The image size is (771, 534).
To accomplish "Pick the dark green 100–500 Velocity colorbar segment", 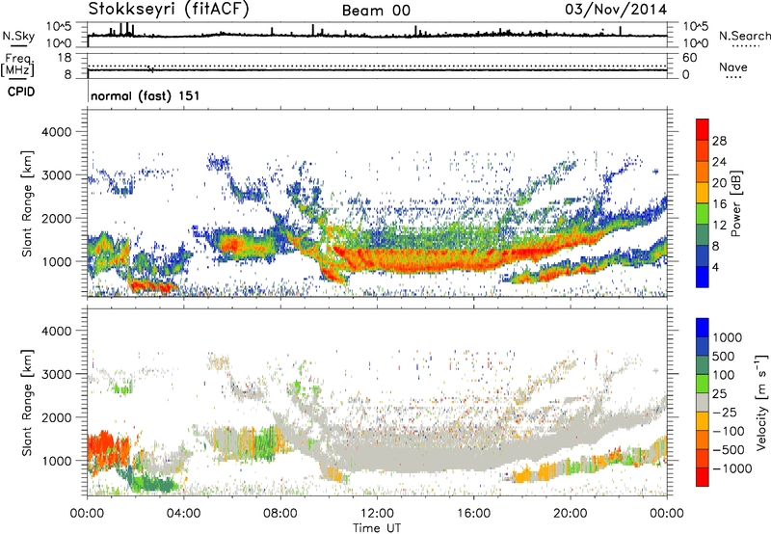I will (x=703, y=365).
